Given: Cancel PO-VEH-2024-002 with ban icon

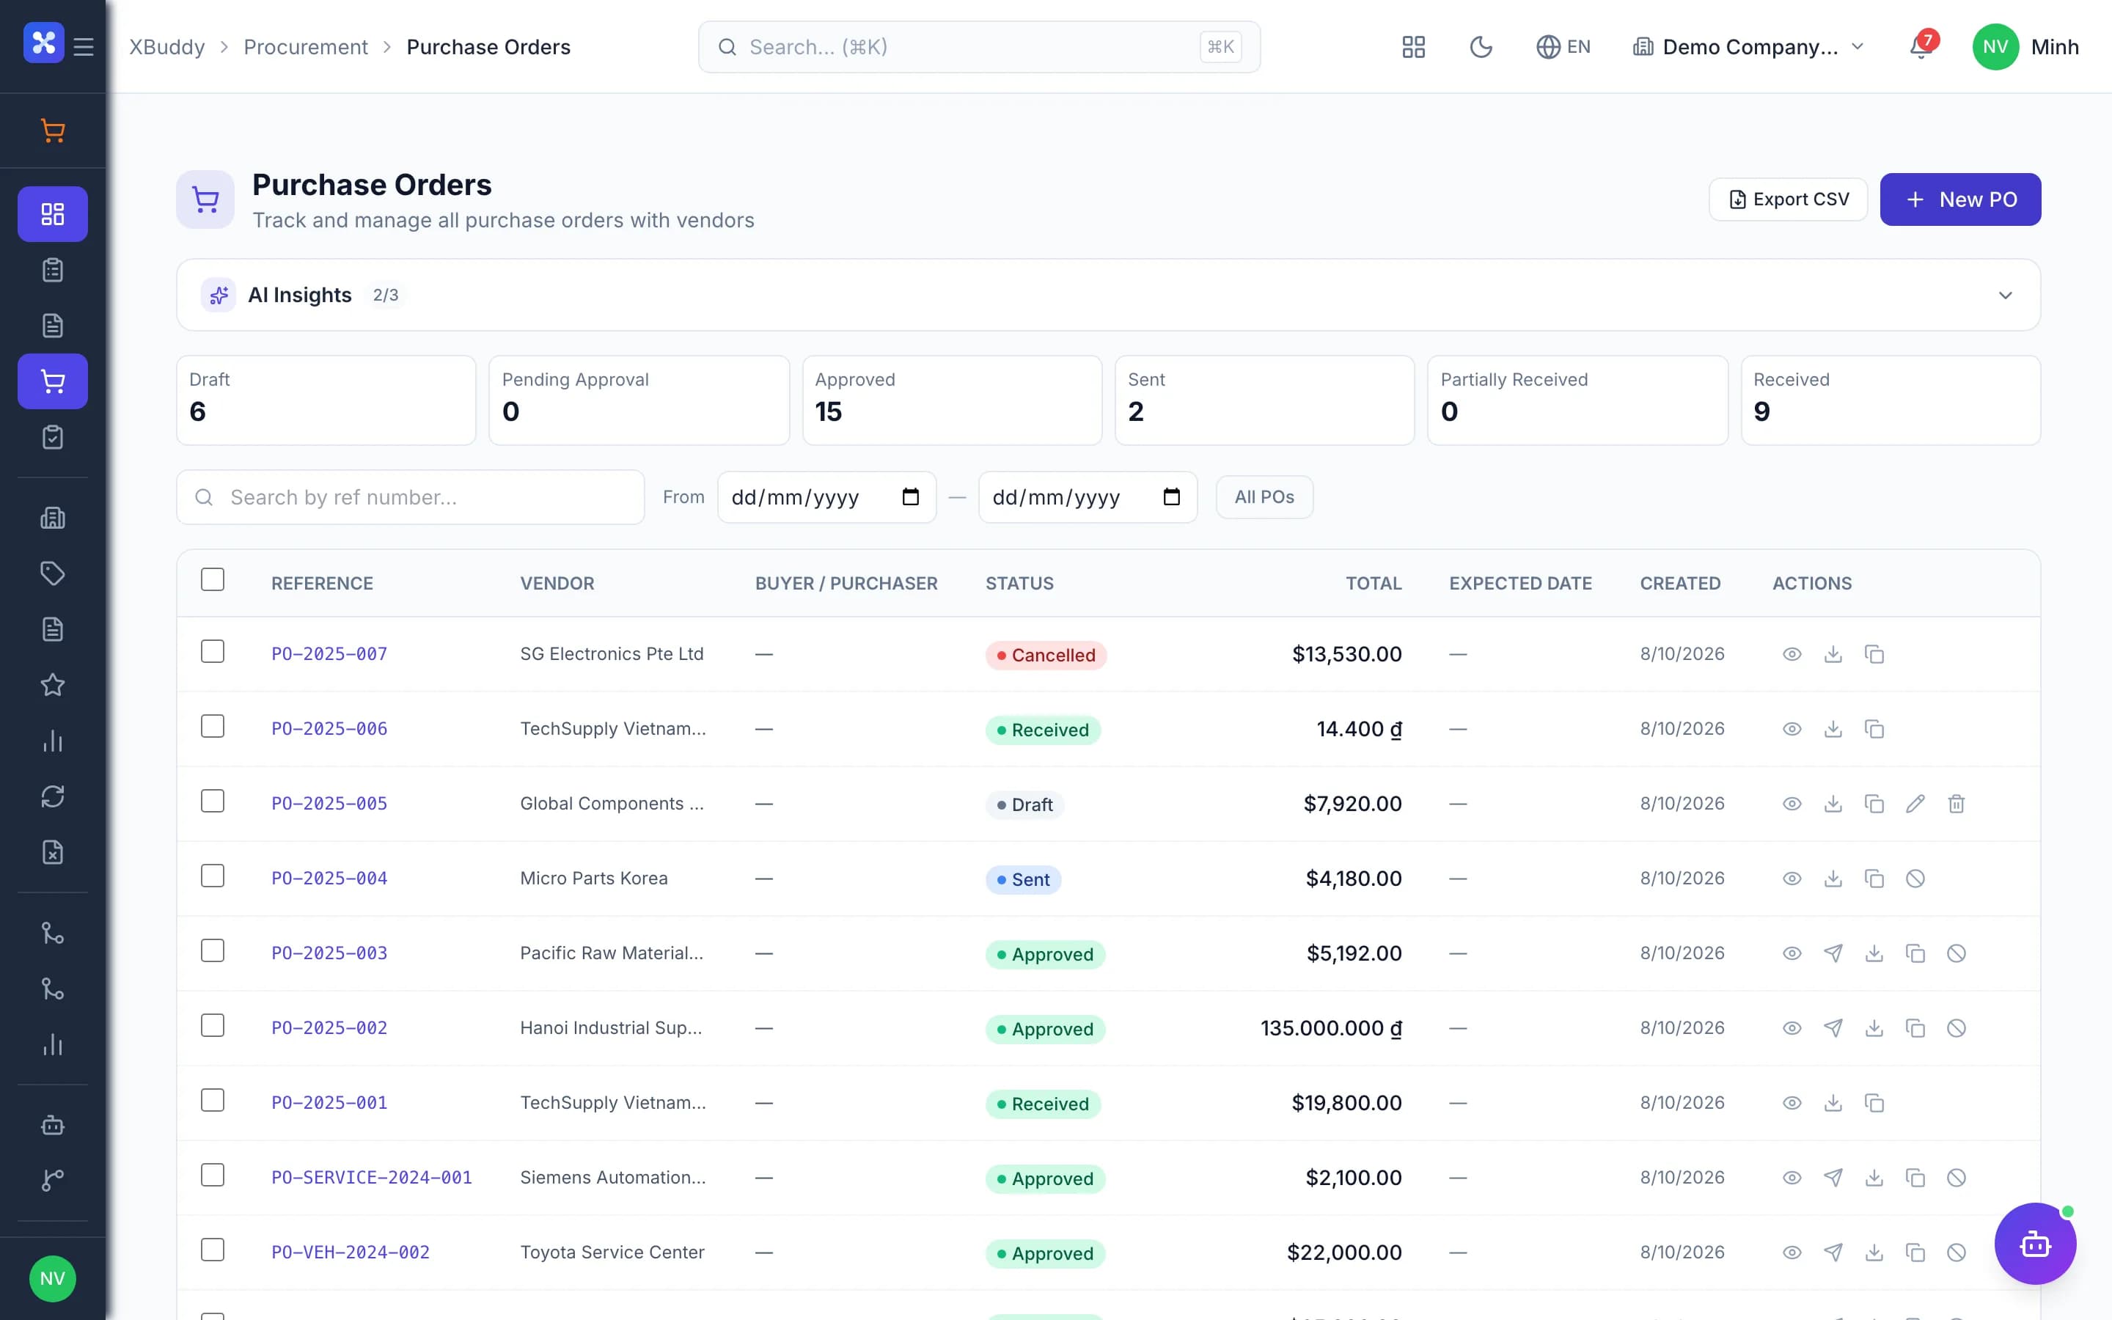Looking at the screenshot, I should 1956,1252.
